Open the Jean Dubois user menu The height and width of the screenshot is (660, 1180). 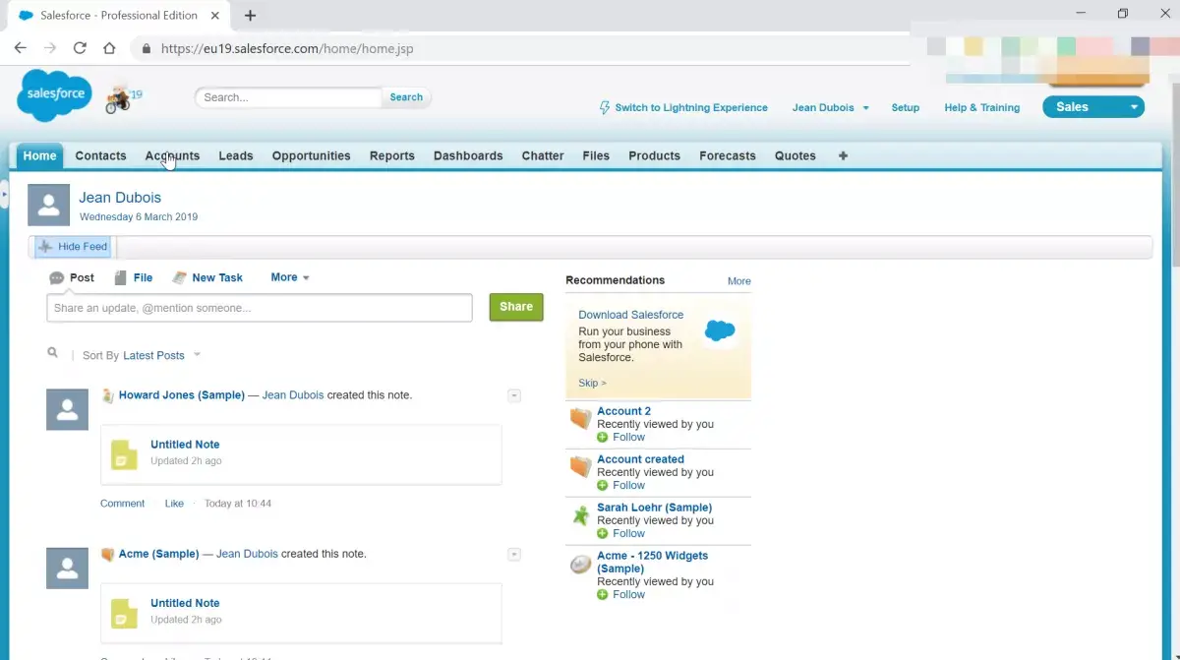[x=831, y=108]
